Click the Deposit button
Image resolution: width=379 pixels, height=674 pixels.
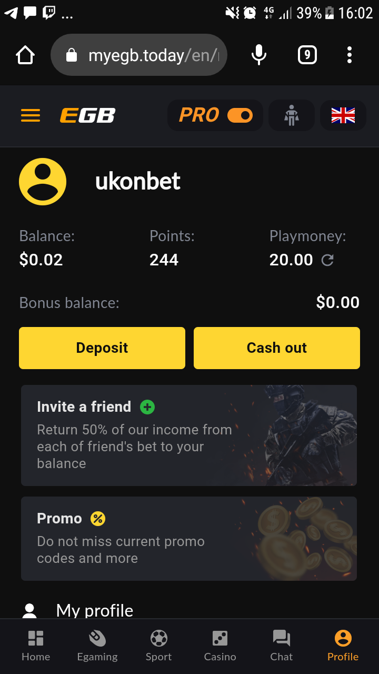pyautogui.click(x=102, y=348)
